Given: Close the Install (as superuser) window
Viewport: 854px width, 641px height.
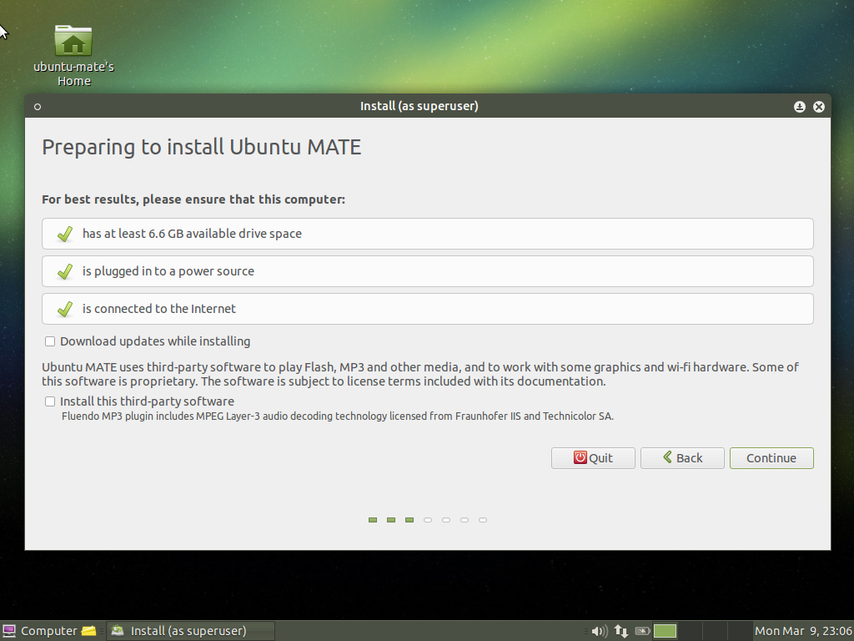Looking at the screenshot, I should [x=819, y=107].
